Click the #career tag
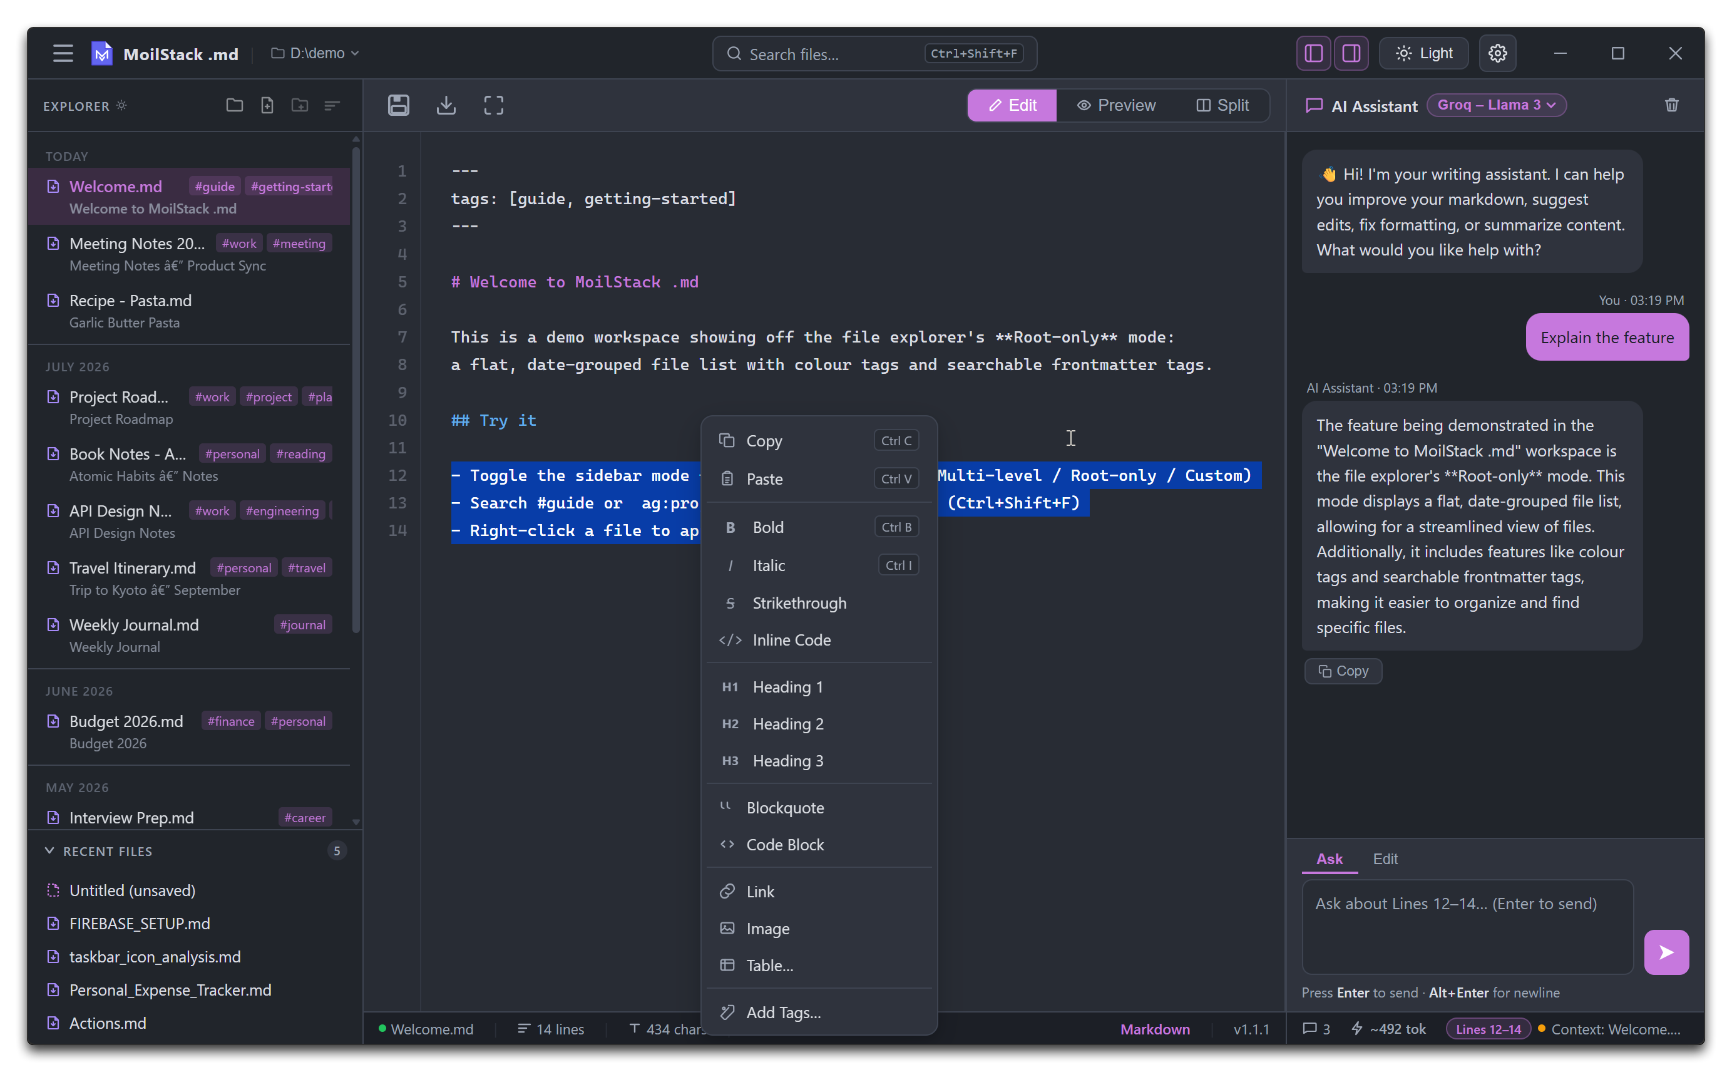Screen dimensions: 1732x1072 coord(305,818)
